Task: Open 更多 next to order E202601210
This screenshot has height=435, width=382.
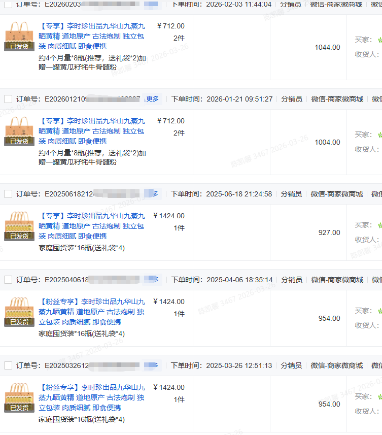Action: pos(153,99)
